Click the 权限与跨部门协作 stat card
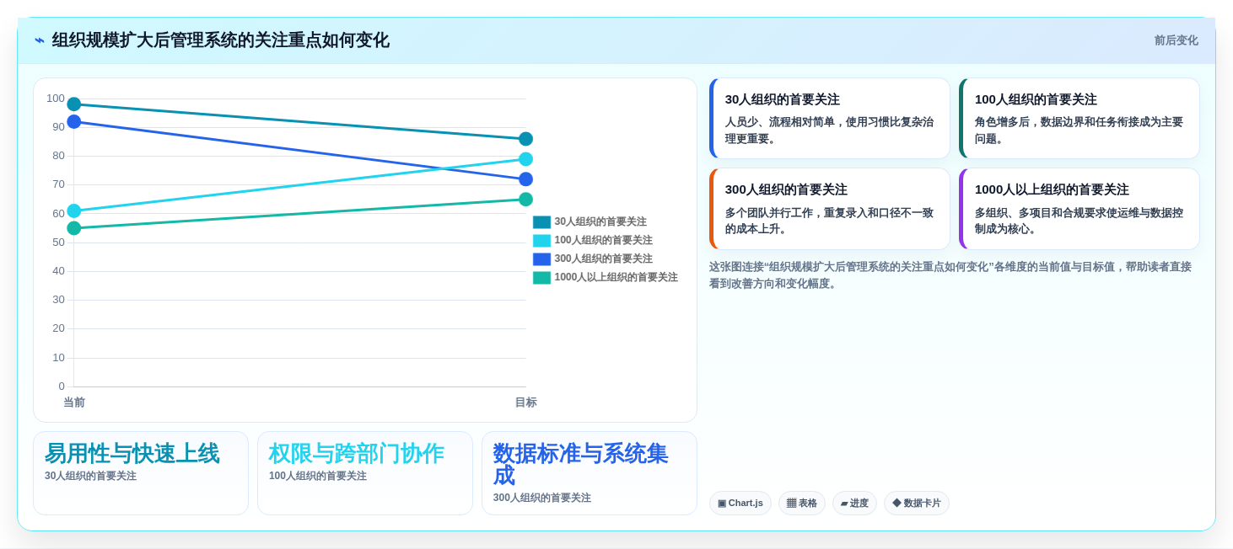Viewport: 1233px width, 549px height. point(365,473)
